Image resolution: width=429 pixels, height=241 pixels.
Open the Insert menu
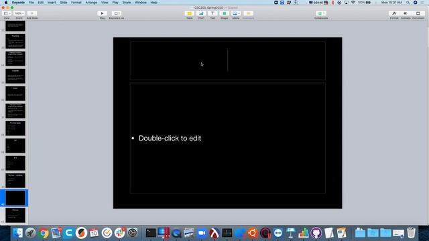pos(52,3)
